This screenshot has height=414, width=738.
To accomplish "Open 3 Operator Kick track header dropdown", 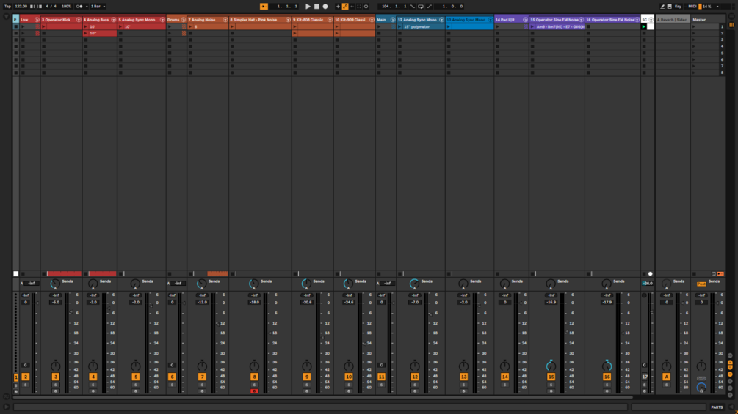I will (79, 20).
